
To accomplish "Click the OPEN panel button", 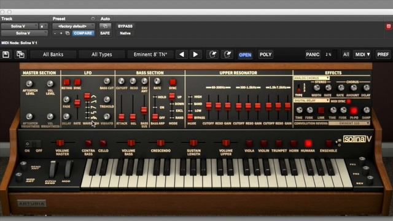I will coord(245,55).
